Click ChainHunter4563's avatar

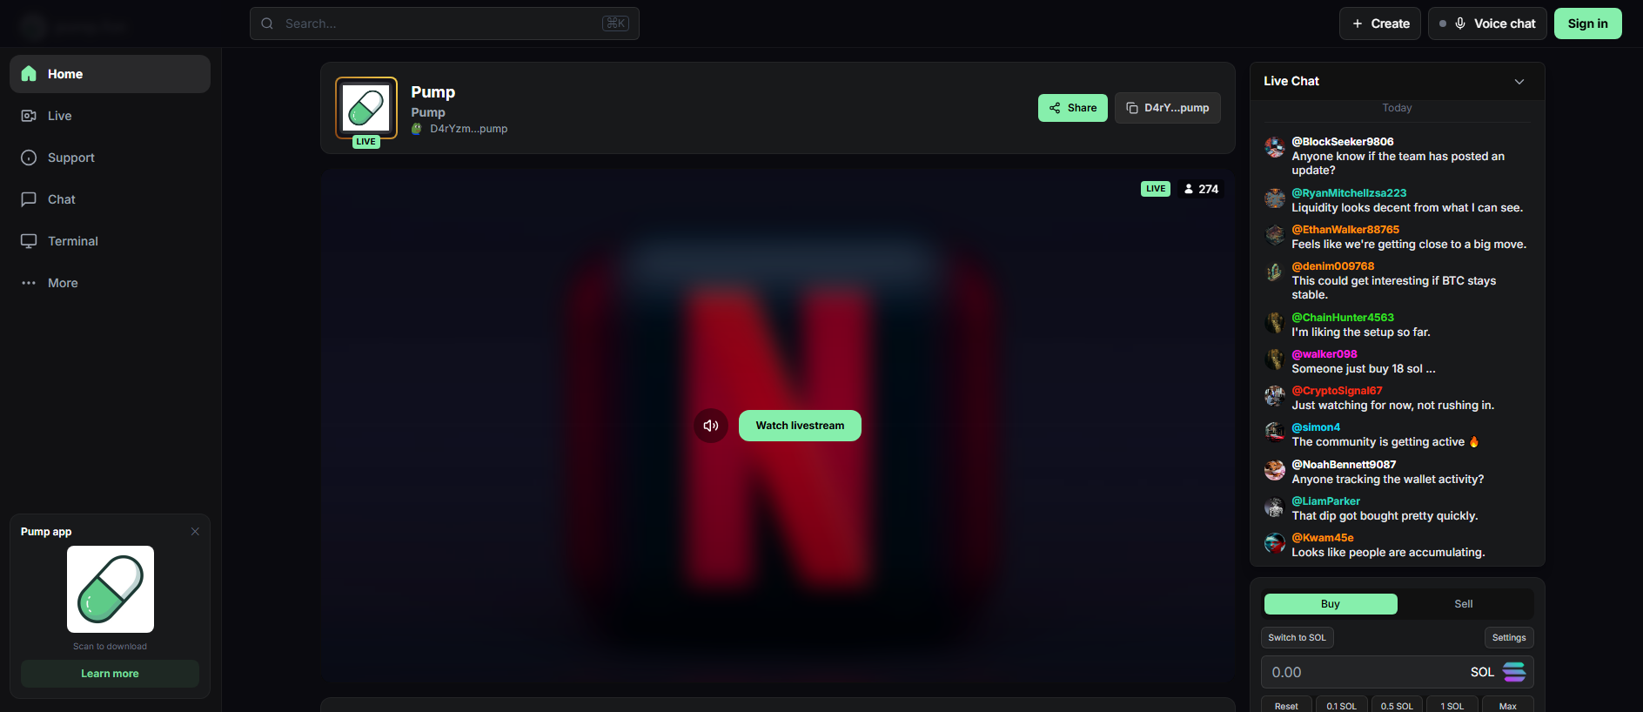(1275, 323)
